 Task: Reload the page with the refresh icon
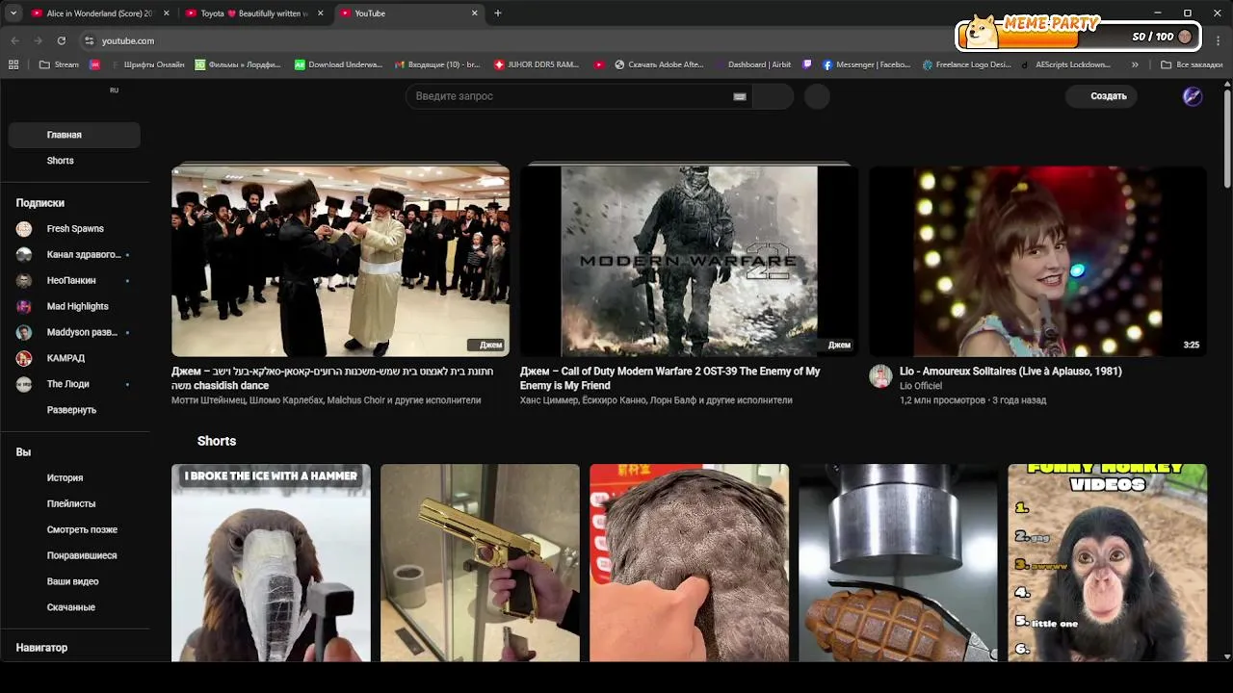click(x=61, y=40)
